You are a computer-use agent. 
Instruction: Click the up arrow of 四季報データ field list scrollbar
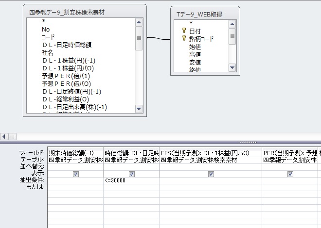139,21
